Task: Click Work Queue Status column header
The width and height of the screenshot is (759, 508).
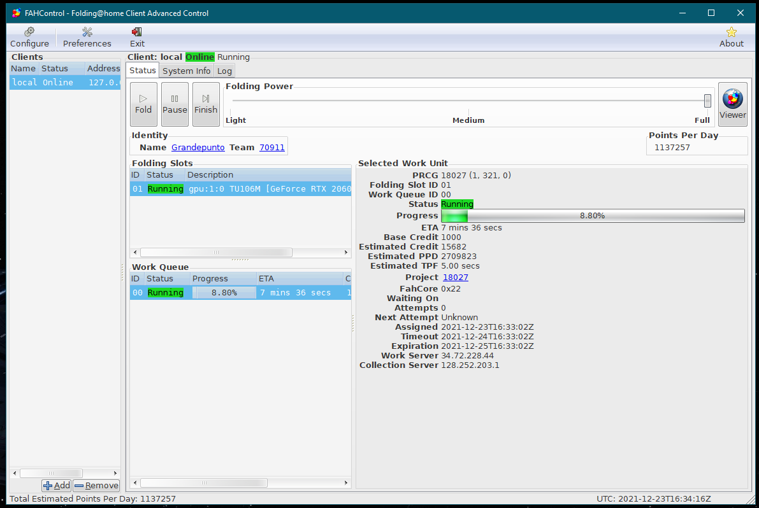Action: (x=167, y=279)
